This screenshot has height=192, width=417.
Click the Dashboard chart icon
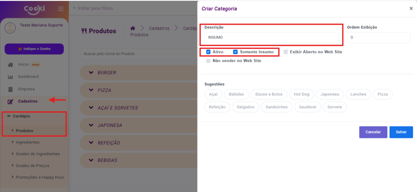pyautogui.click(x=11, y=77)
